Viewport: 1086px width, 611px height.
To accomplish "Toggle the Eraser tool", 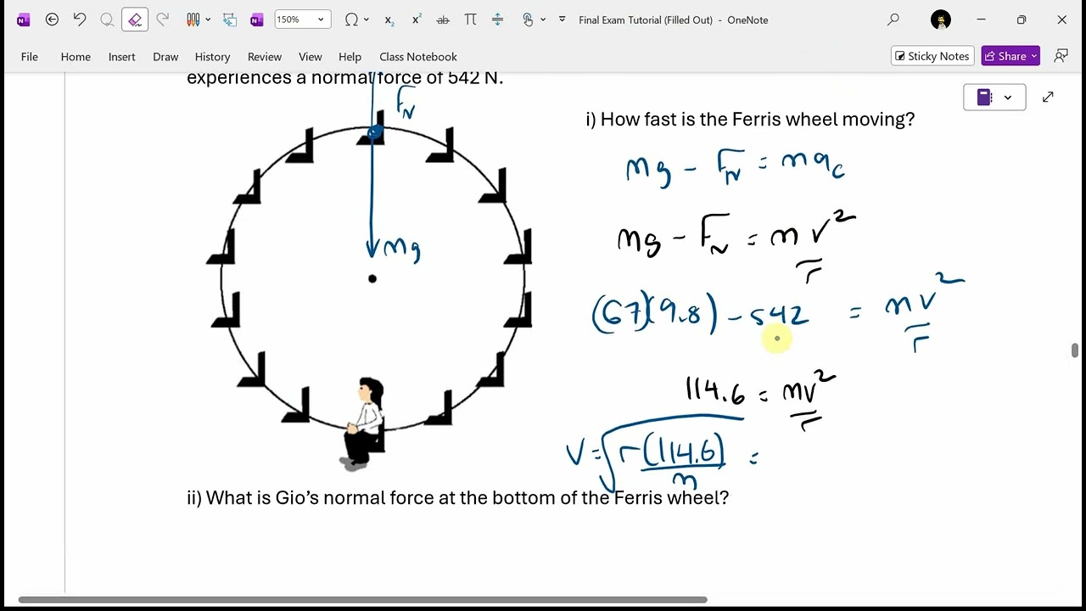I will [135, 20].
